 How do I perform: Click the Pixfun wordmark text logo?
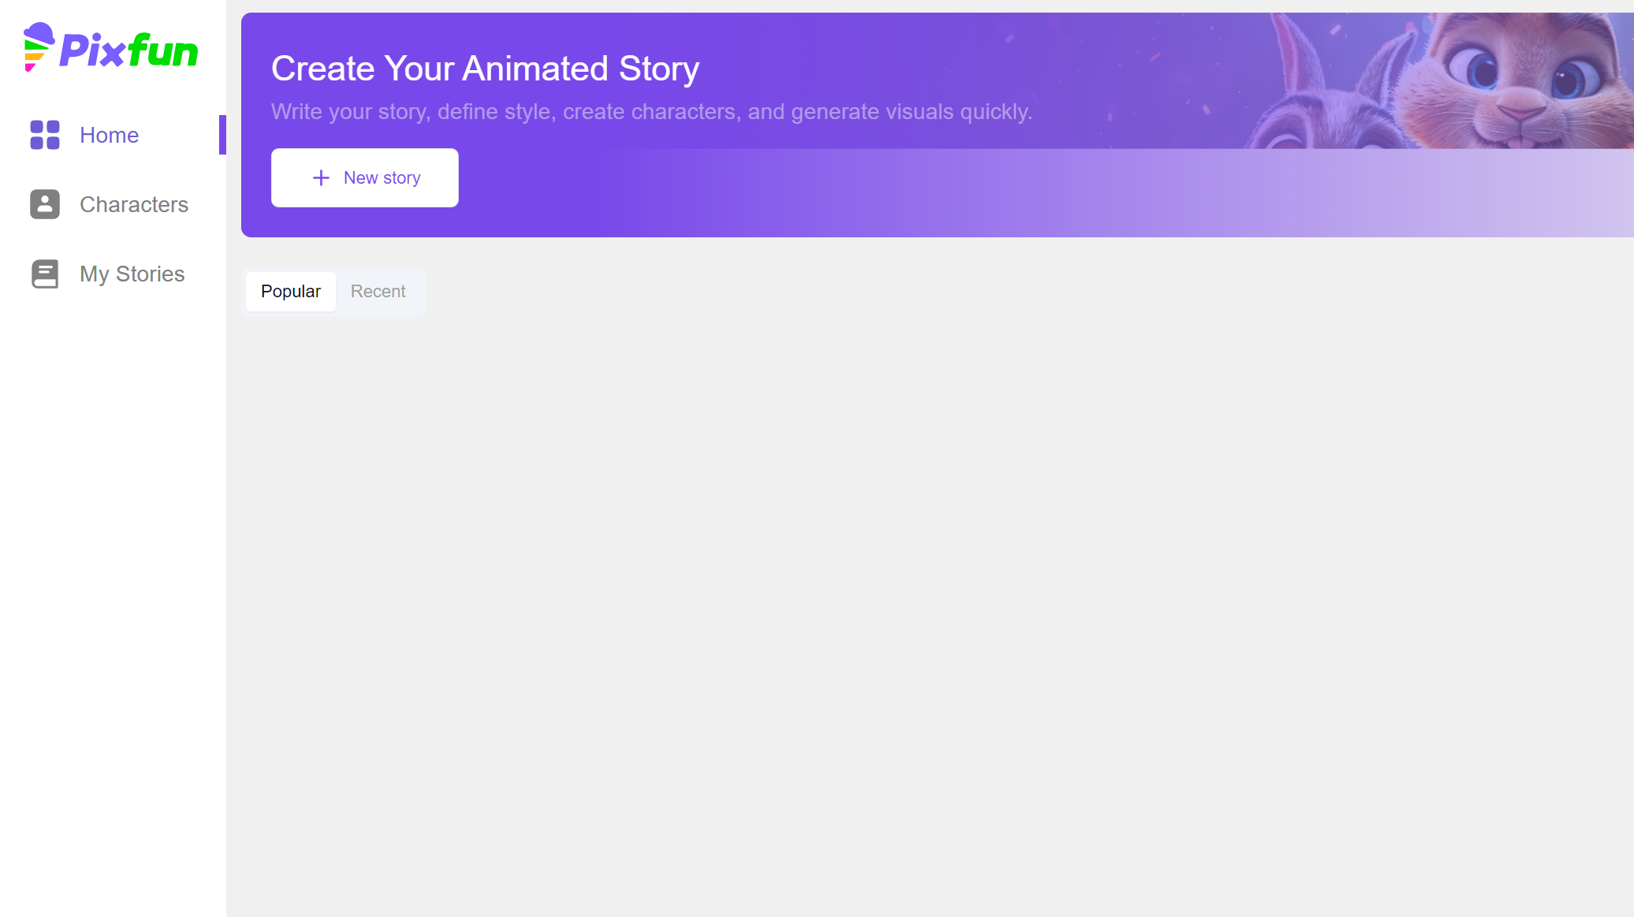click(129, 51)
